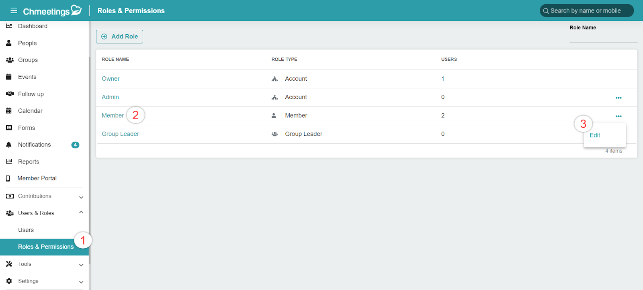Click the Chmeetings logo
The width and height of the screenshot is (643, 290).
(x=52, y=11)
